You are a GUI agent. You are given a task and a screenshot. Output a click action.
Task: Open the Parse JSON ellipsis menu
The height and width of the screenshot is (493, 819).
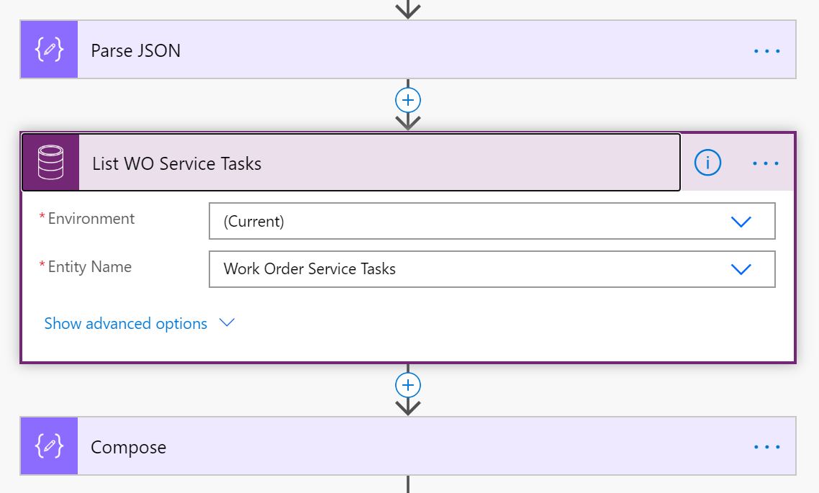[766, 50]
